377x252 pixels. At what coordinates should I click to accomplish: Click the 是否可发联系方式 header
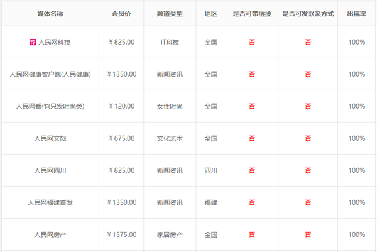click(308, 13)
